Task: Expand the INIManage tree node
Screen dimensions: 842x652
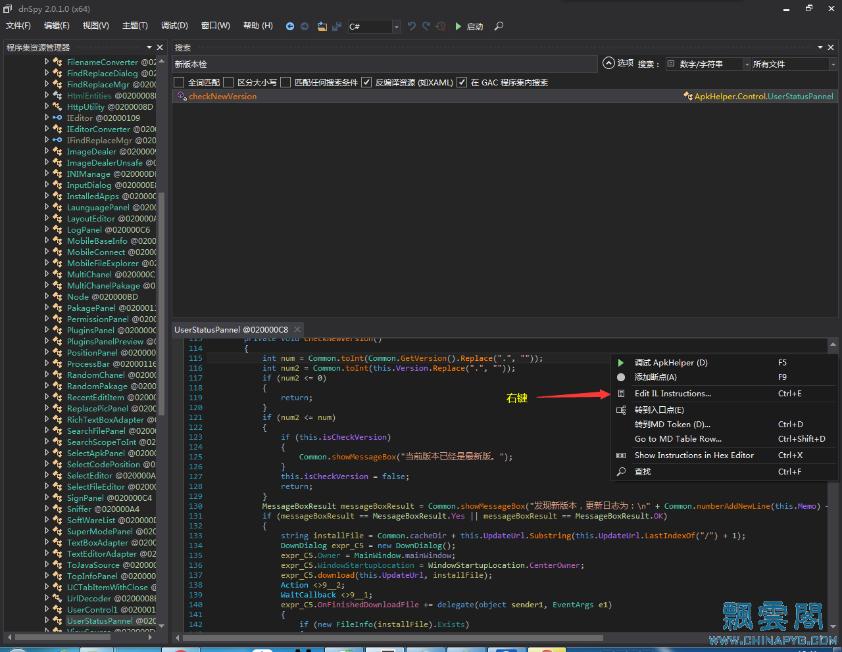Action: pos(47,174)
